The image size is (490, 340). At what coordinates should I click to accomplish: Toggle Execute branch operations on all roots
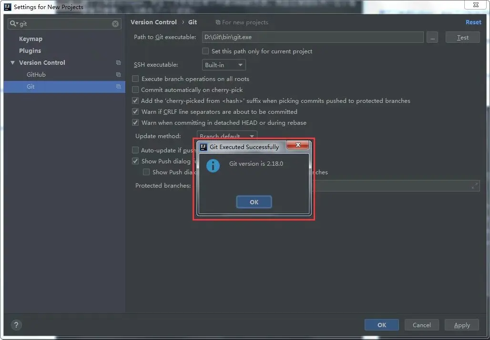point(135,79)
